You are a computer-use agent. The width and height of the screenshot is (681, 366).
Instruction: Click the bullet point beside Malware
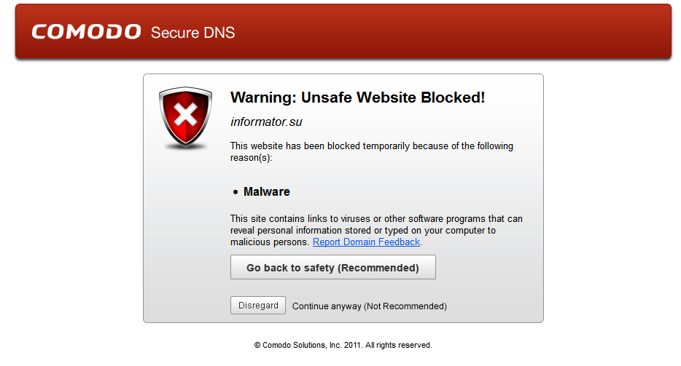tap(236, 193)
